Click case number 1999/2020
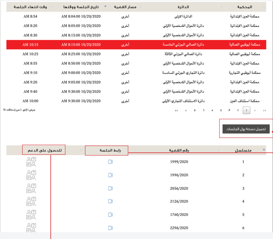 point(179,162)
